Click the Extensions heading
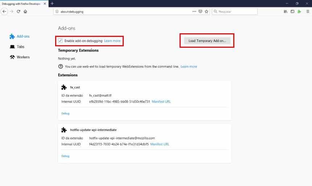Viewport: 312px width, 186px height. pyautogui.click(x=67, y=75)
